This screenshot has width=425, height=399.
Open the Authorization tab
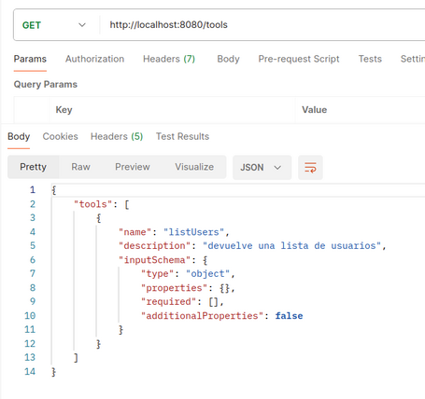pos(94,59)
